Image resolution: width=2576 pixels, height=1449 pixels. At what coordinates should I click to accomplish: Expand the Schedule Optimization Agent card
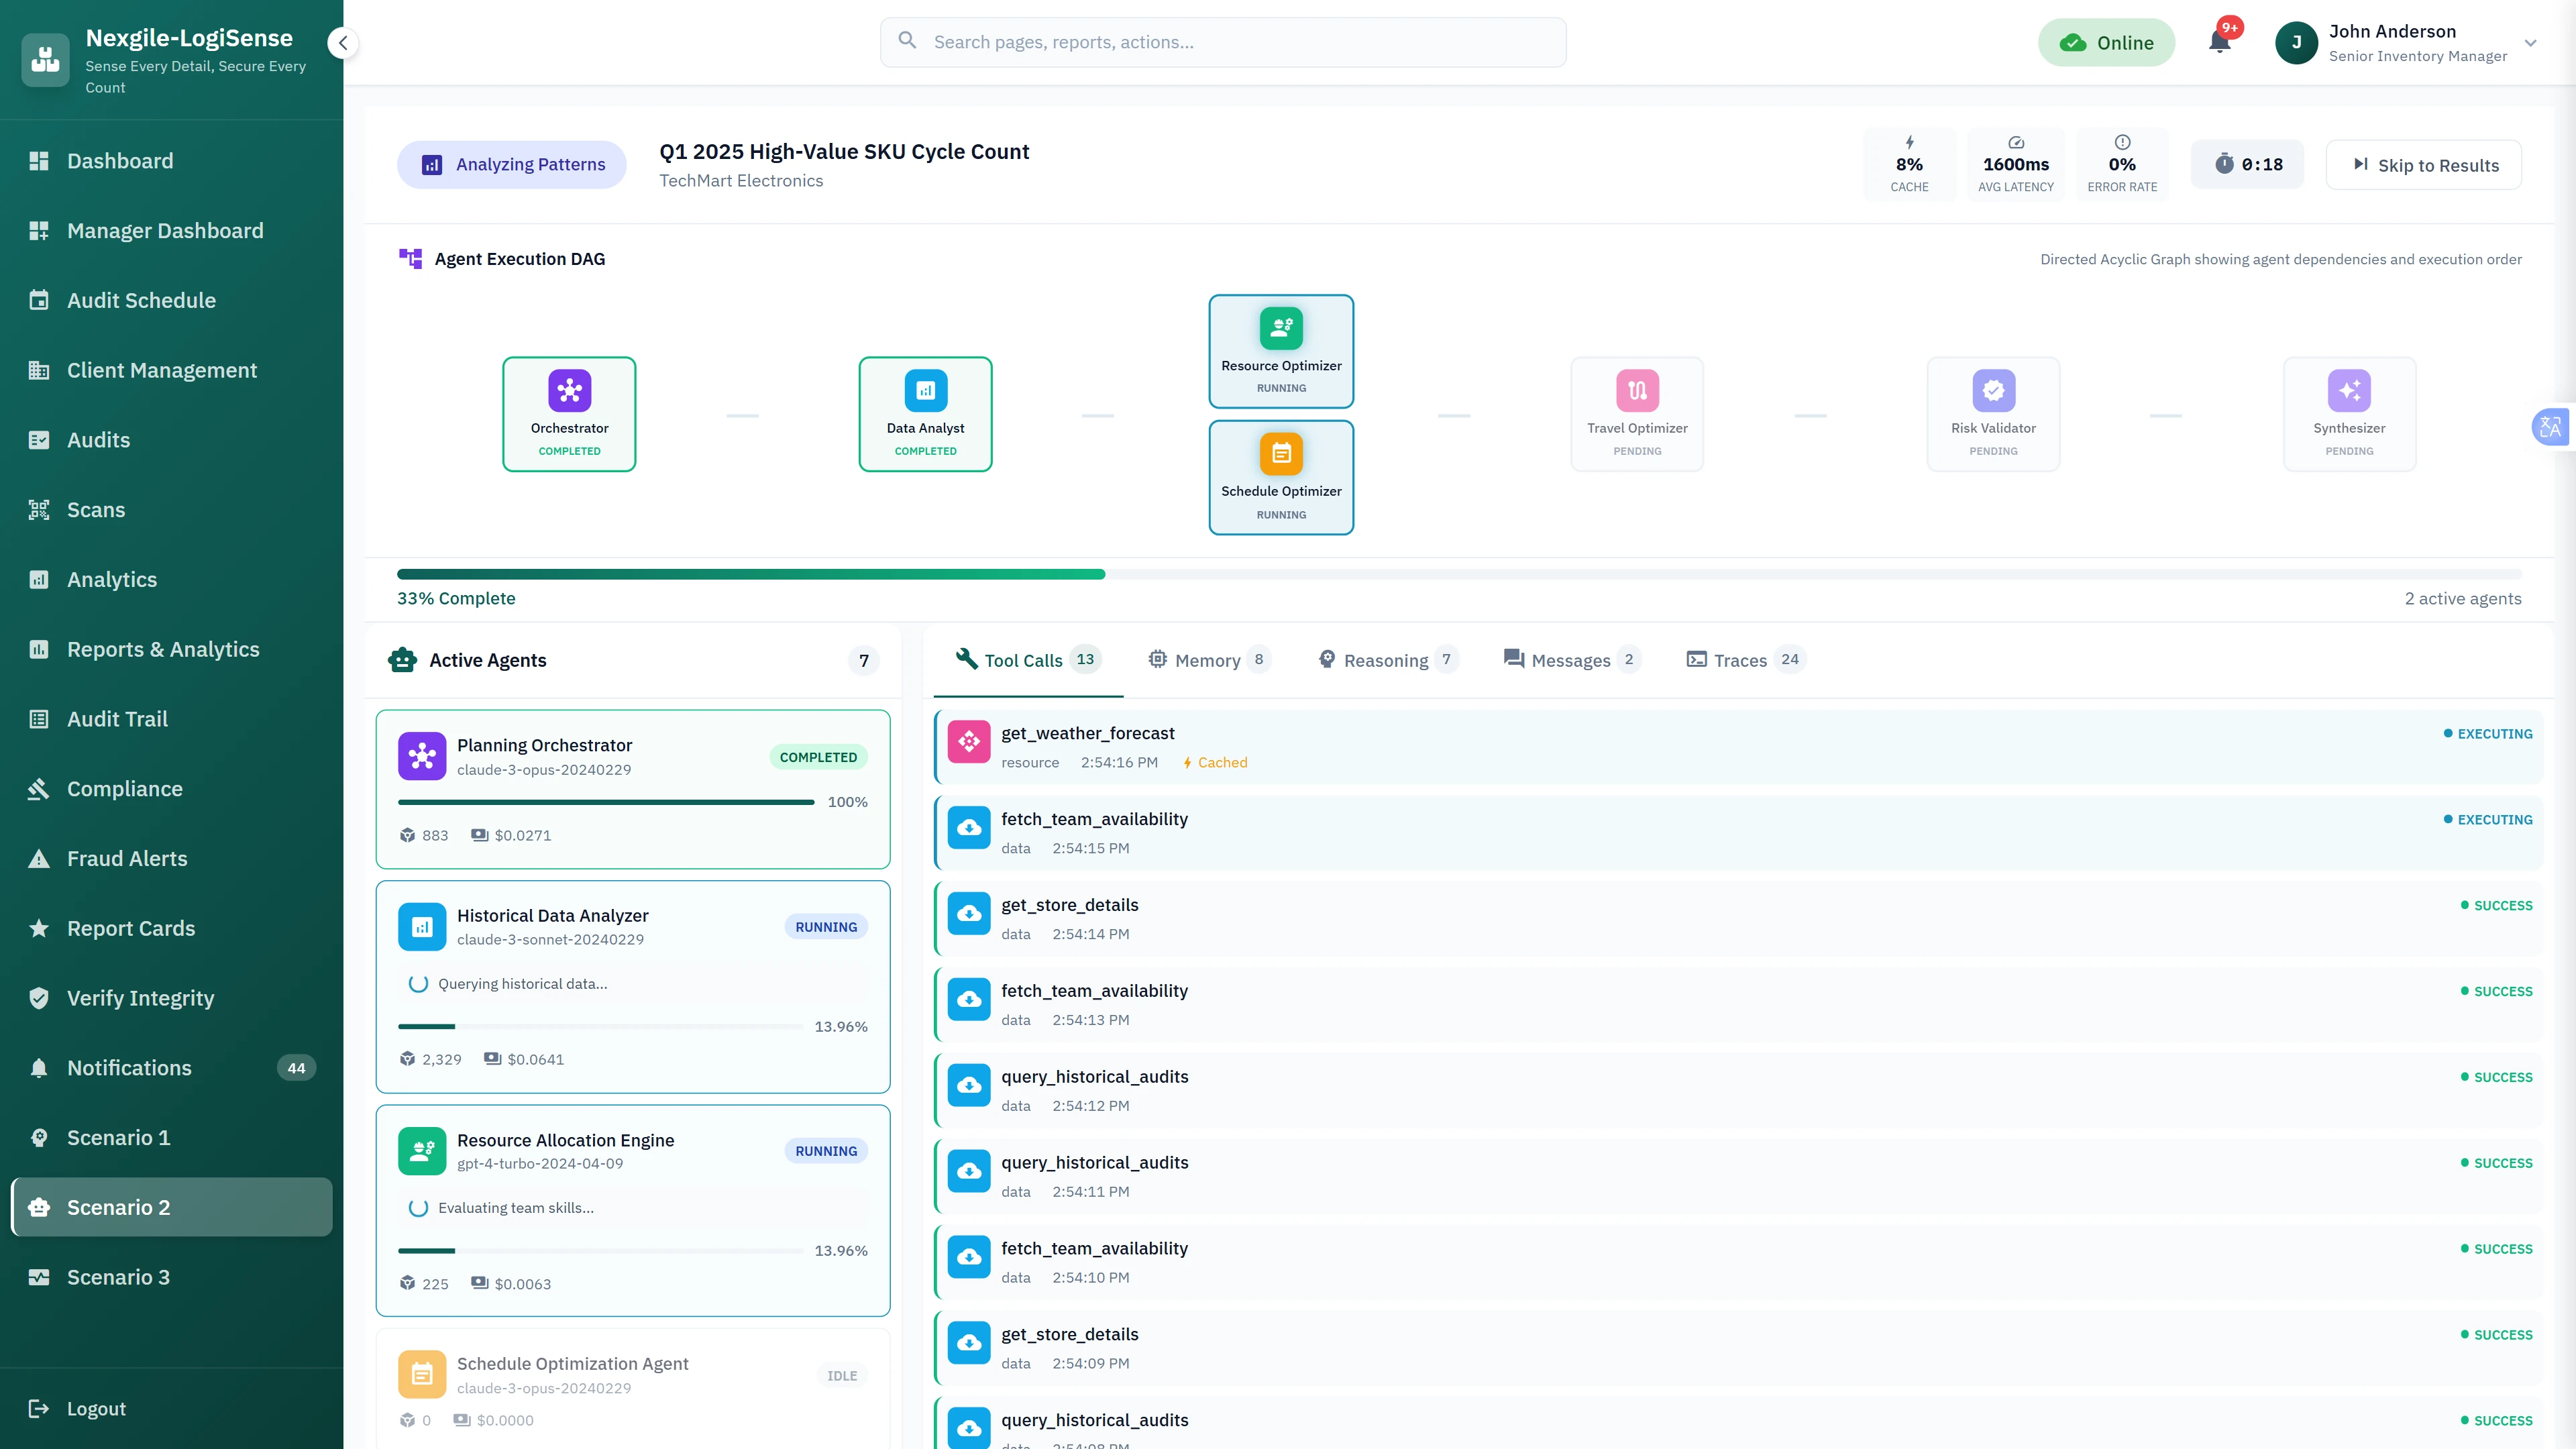pyautogui.click(x=632, y=1385)
